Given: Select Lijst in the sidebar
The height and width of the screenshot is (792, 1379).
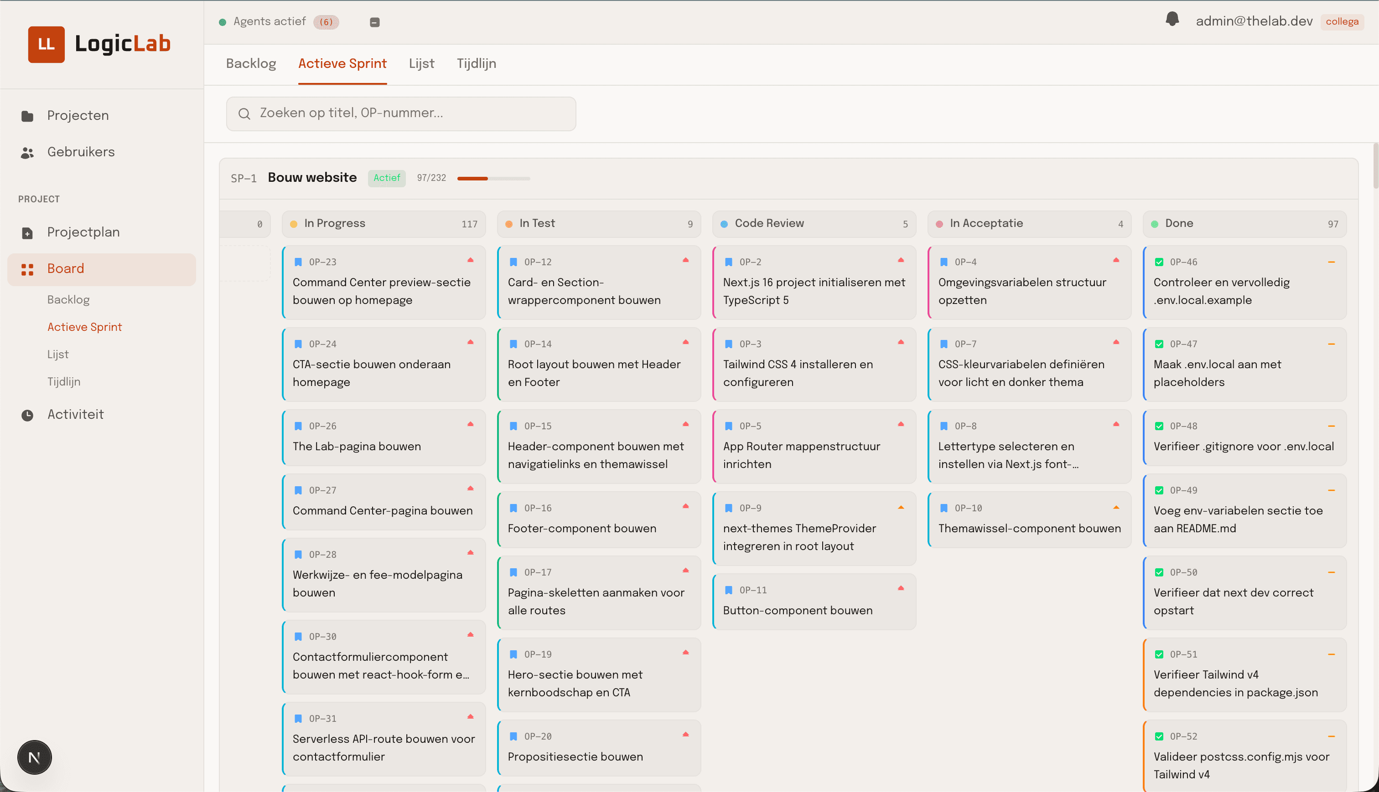Looking at the screenshot, I should [x=57, y=354].
